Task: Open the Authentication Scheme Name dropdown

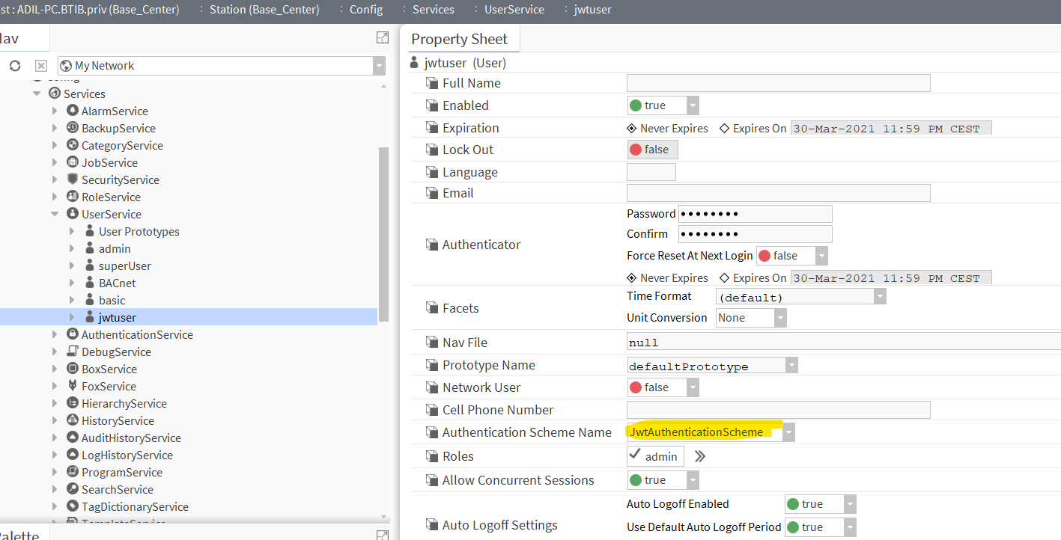Action: click(789, 432)
